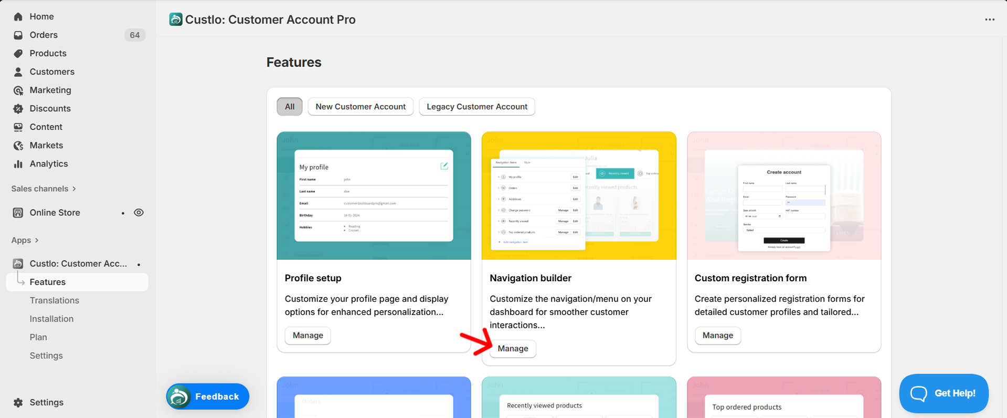Open Plan in the app submenu
The image size is (1007, 418).
[38, 337]
